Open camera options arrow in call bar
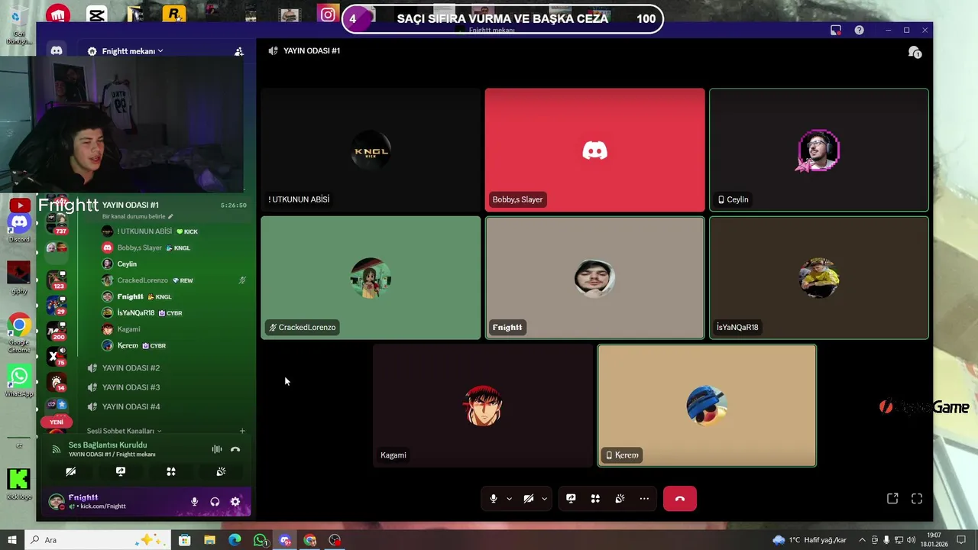Viewport: 978px width, 550px height. click(544, 499)
